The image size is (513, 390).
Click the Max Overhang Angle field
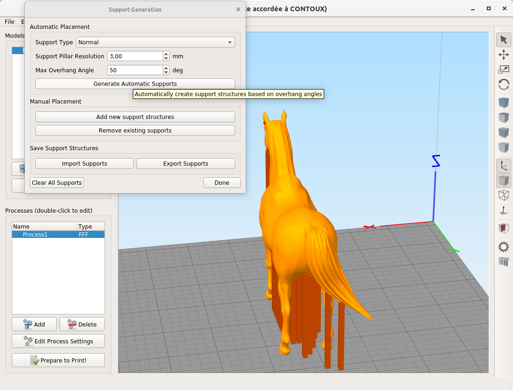[x=135, y=70]
